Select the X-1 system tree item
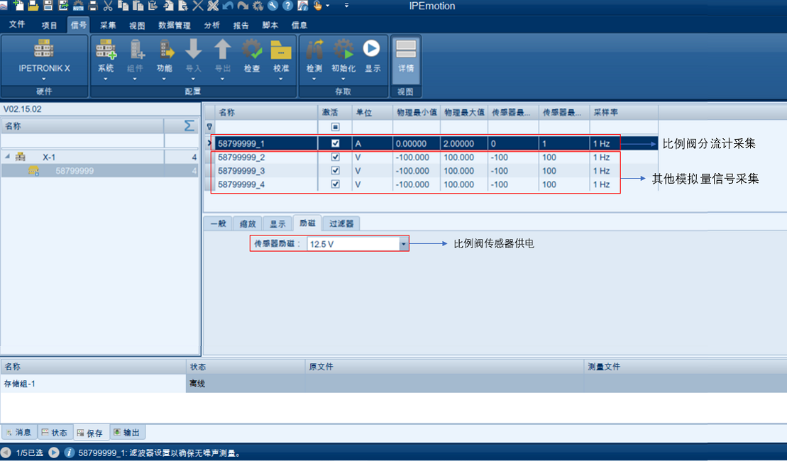This screenshot has height=461, width=787. point(49,157)
